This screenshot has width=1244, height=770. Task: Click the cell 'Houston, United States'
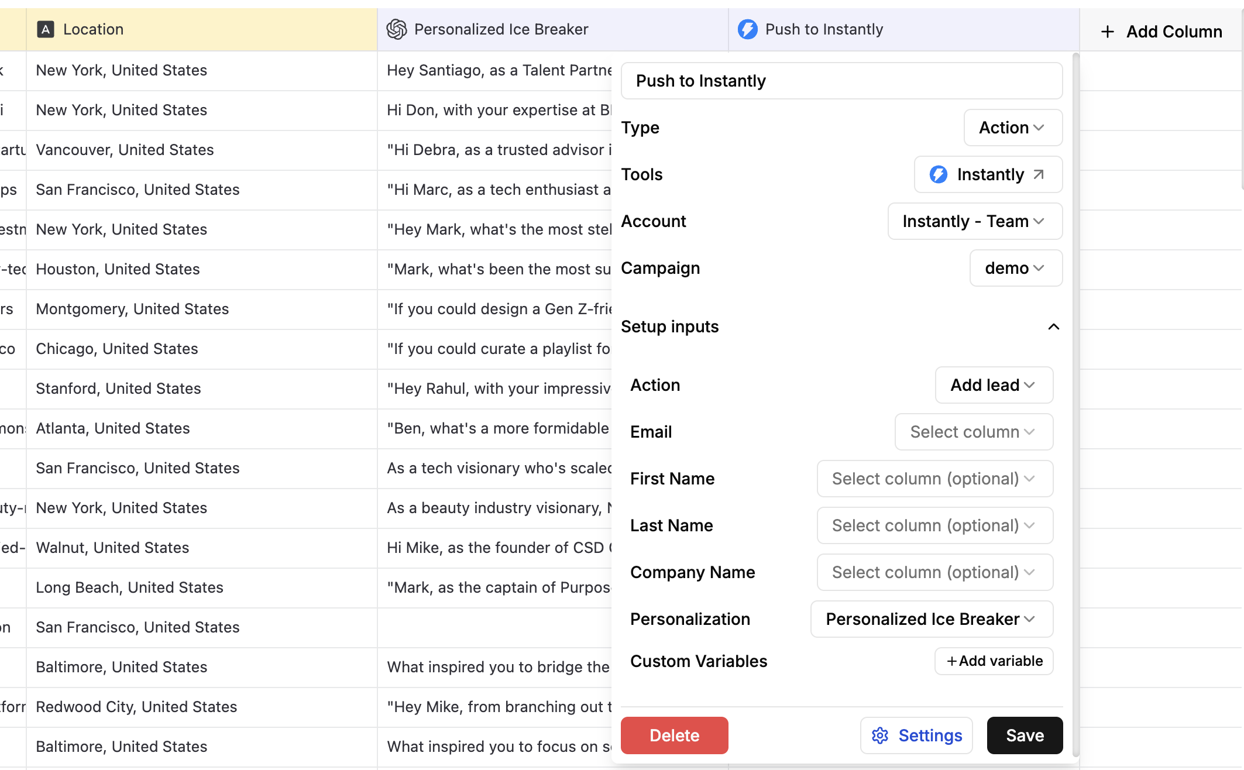click(202, 269)
